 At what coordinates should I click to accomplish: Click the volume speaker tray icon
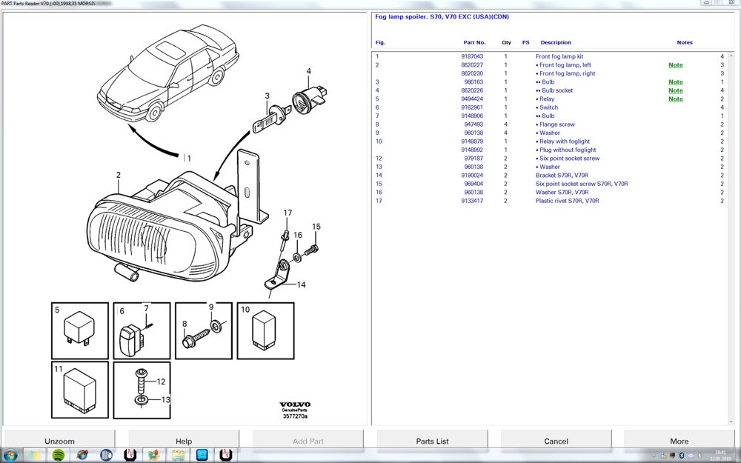pyautogui.click(x=700, y=455)
